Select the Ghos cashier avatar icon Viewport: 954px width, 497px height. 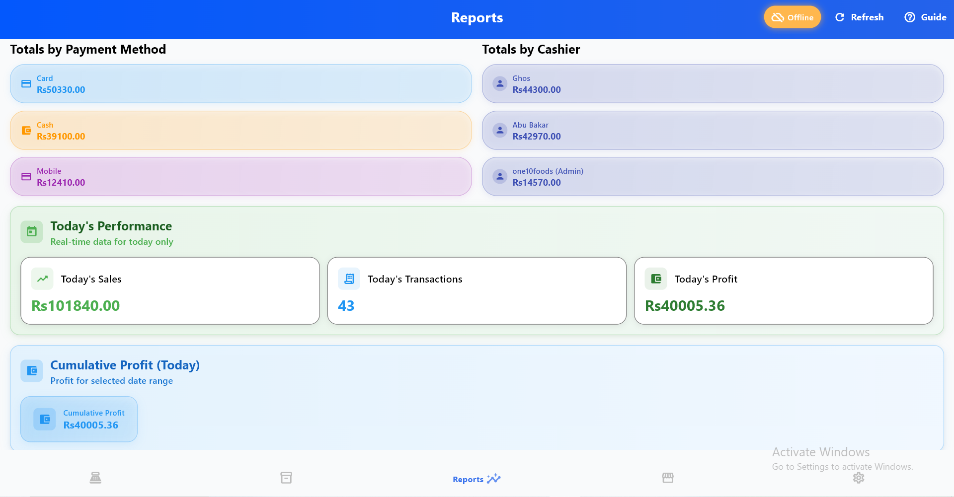click(x=500, y=83)
